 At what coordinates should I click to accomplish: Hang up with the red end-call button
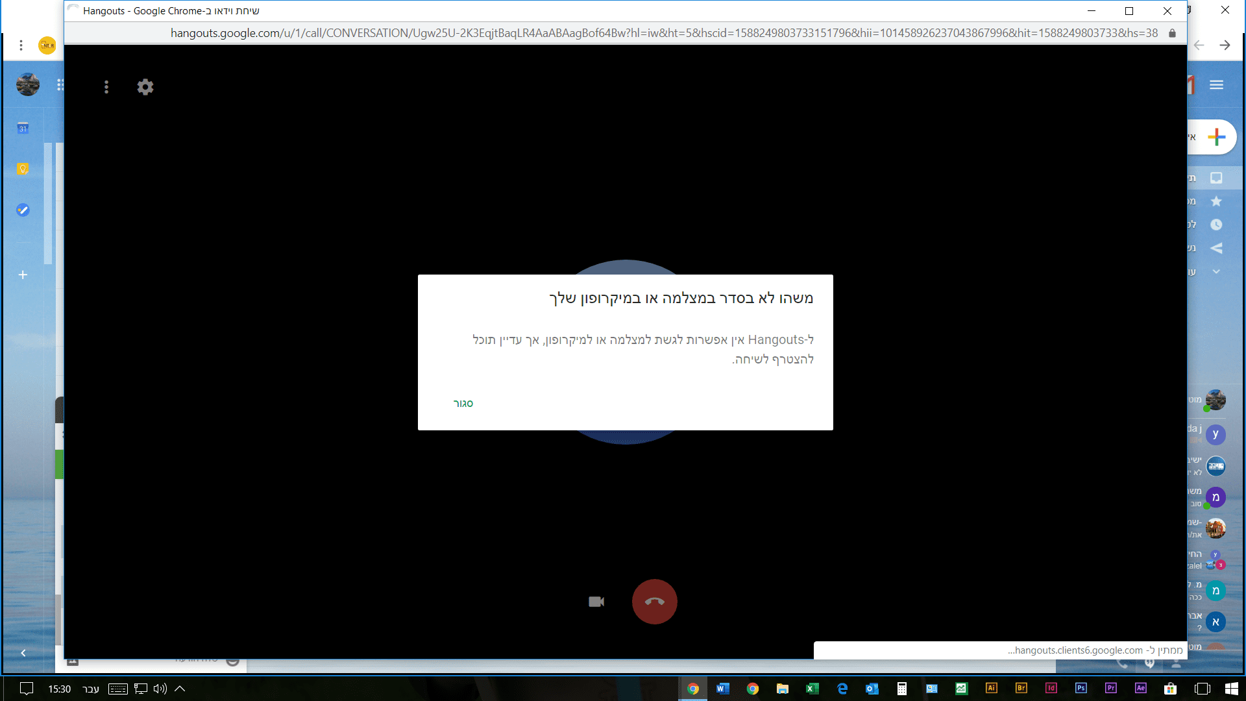pos(654,602)
